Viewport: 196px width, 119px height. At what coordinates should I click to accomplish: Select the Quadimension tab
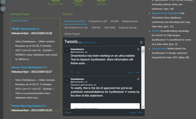pyautogui.click(x=130, y=21)
